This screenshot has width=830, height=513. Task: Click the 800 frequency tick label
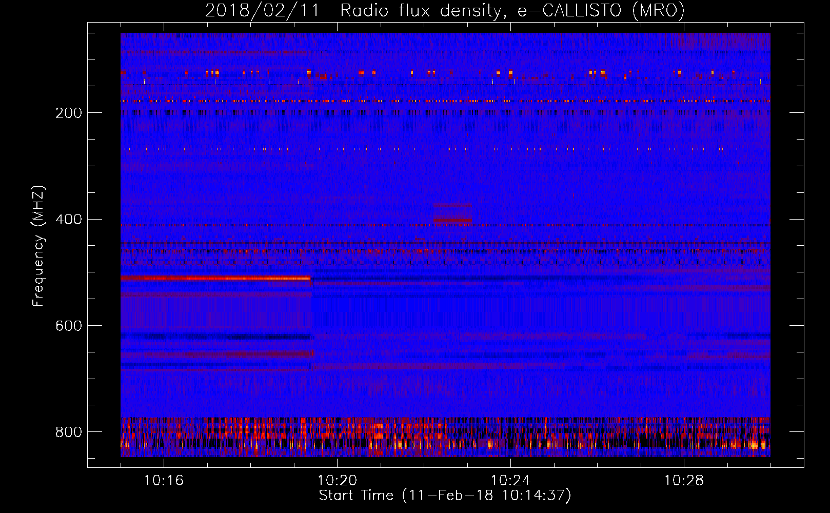[69, 432]
